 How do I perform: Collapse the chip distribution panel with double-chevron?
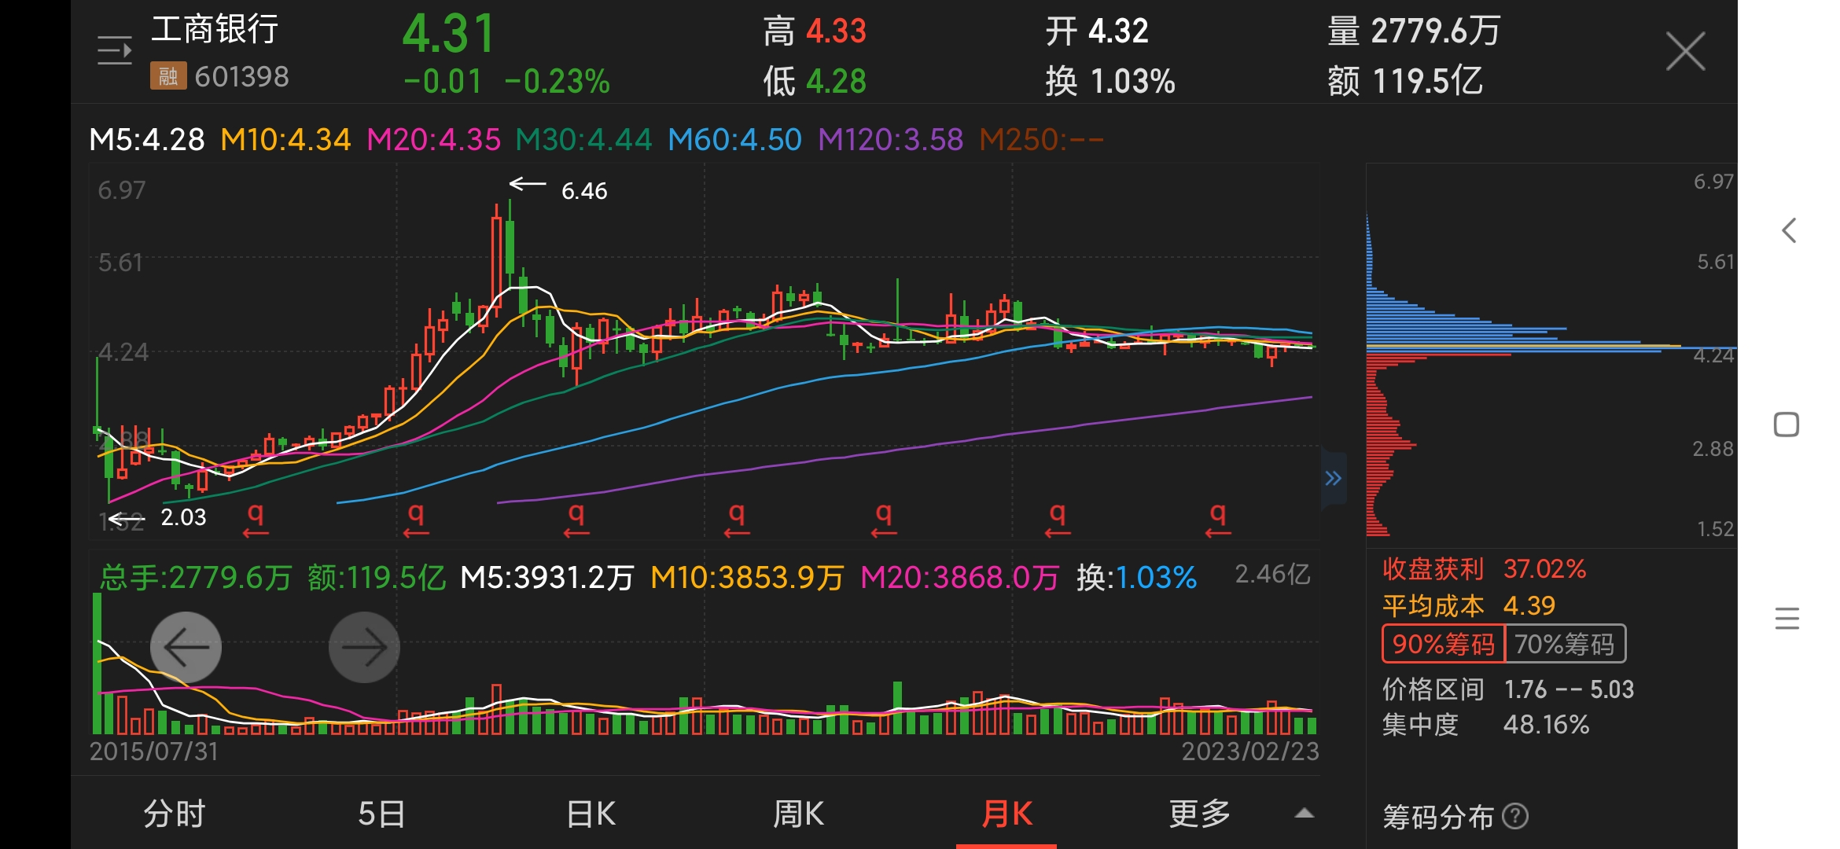point(1333,478)
